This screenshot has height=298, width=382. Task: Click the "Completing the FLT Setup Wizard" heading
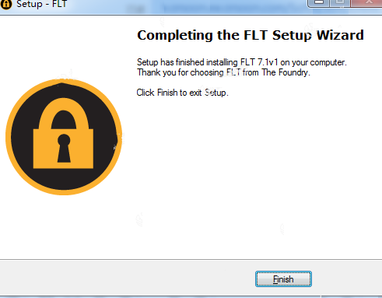(x=251, y=35)
